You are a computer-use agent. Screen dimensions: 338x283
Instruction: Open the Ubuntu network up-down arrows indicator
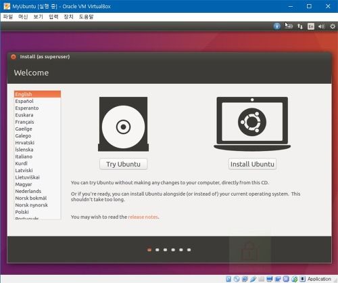[x=300, y=26]
